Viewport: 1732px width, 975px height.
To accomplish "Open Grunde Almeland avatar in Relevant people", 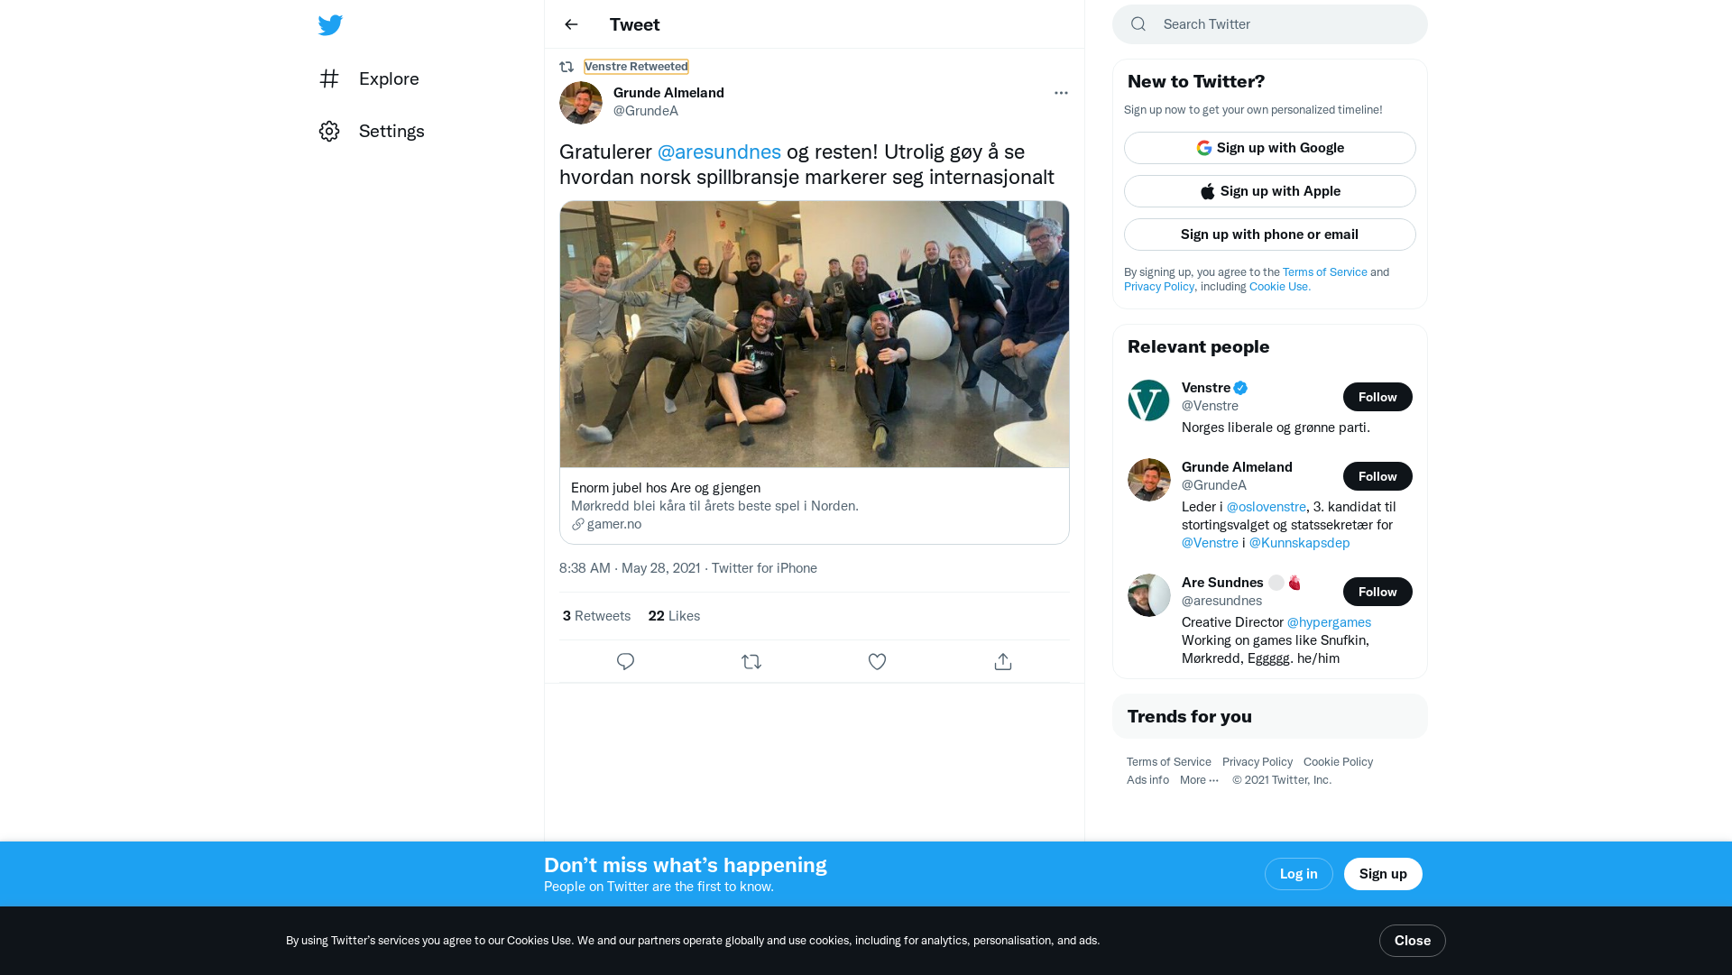I will point(1149,480).
